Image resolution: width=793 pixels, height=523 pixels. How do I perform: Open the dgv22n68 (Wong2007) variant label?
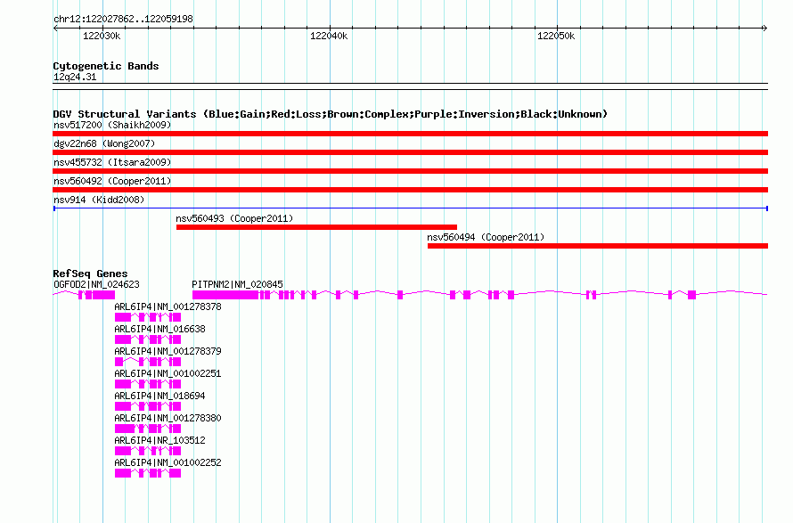point(104,143)
